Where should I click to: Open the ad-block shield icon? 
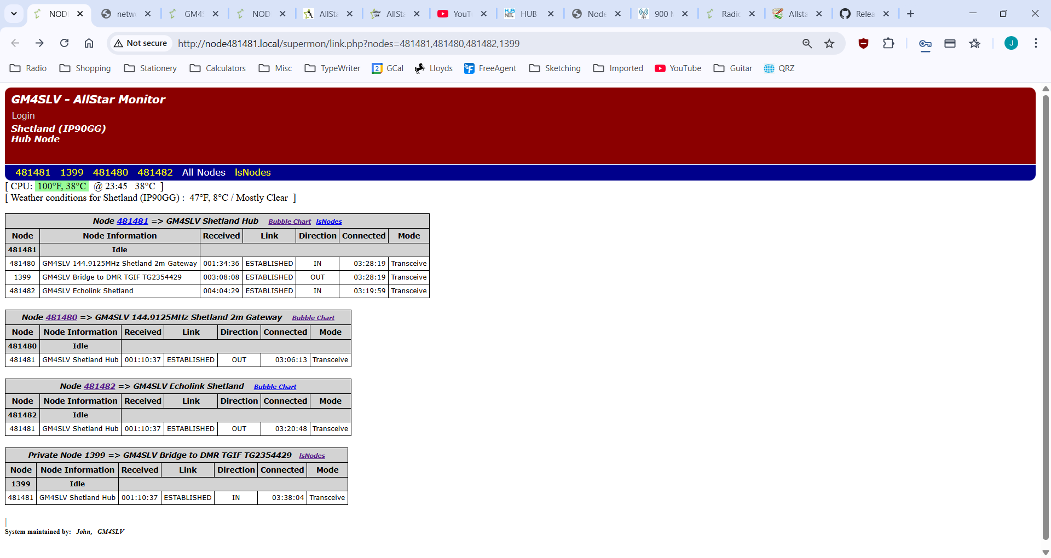(863, 43)
